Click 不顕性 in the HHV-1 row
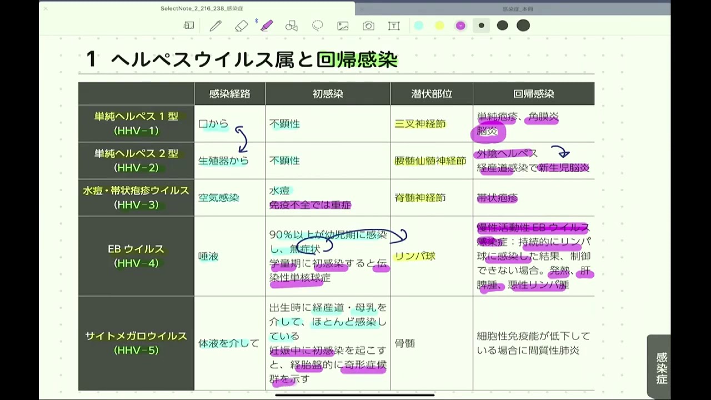Viewport: 711px width, 400px height. pyautogui.click(x=284, y=124)
